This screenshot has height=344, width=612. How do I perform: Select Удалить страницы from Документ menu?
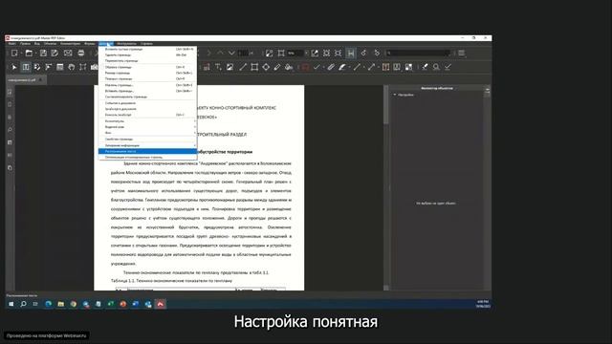click(147, 55)
